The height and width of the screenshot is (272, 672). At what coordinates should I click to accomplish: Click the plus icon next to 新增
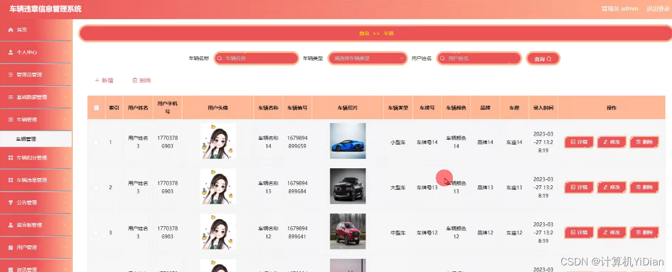[x=97, y=81]
